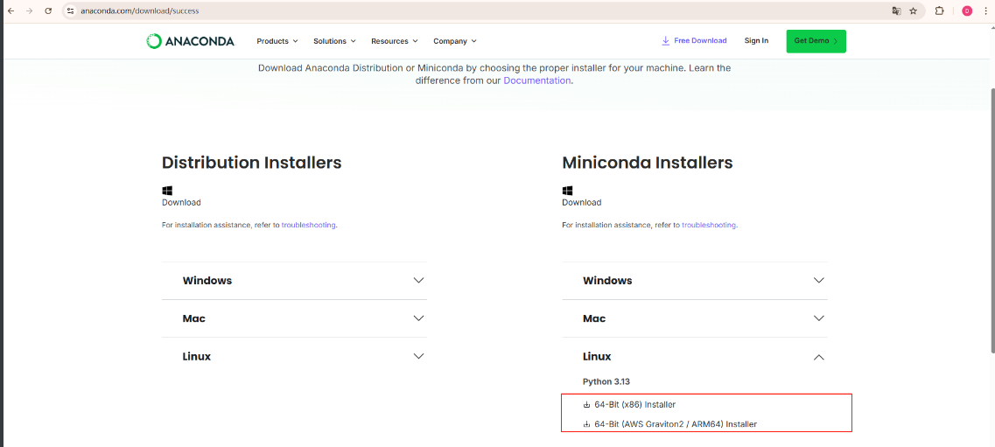995x447 pixels.
Task: Expand Mac under Miniconda Installers
Action: point(695,318)
